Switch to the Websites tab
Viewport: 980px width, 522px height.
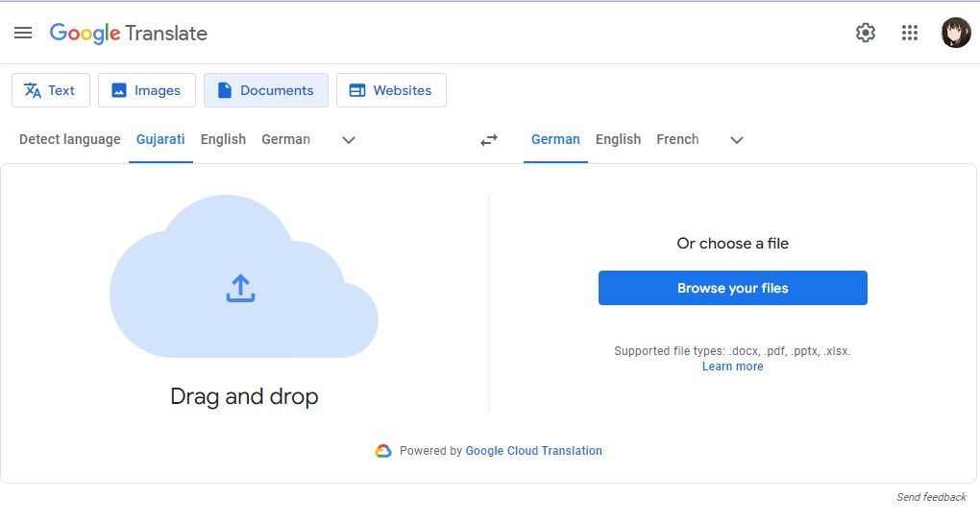coord(391,90)
